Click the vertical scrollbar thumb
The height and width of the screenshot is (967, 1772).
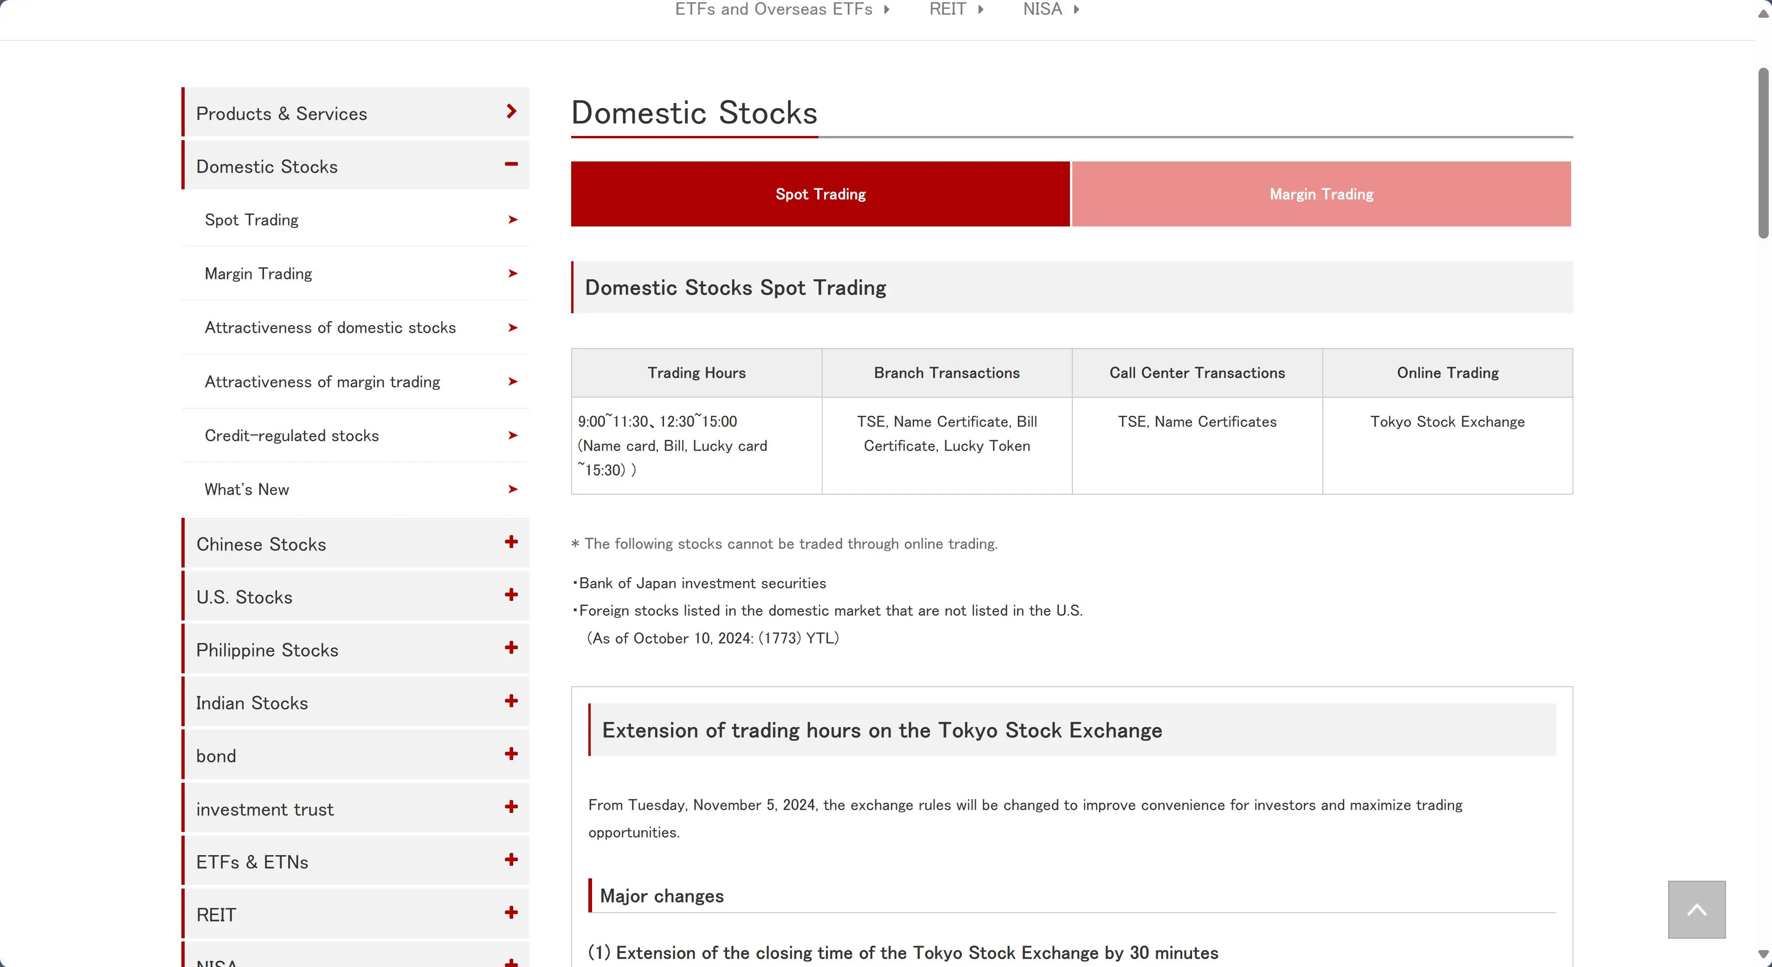pos(1764,153)
